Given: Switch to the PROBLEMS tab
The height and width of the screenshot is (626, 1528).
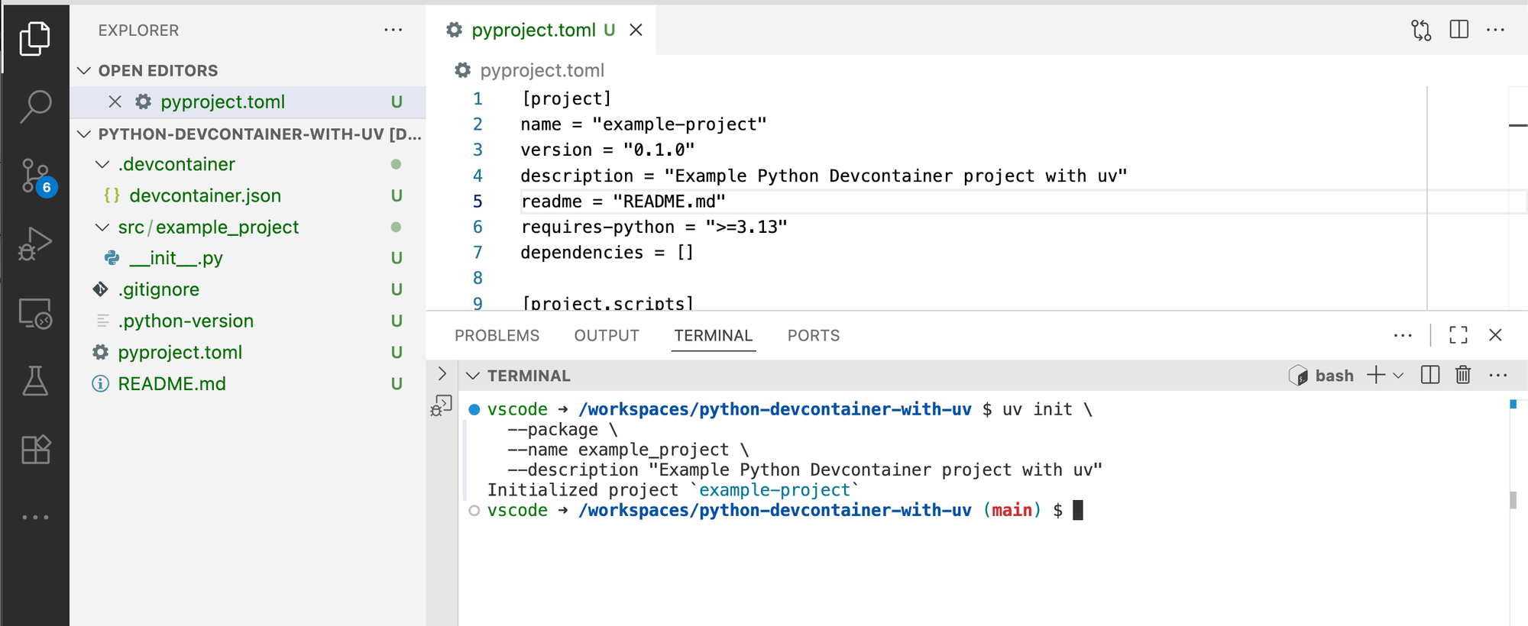Looking at the screenshot, I should [x=497, y=336].
